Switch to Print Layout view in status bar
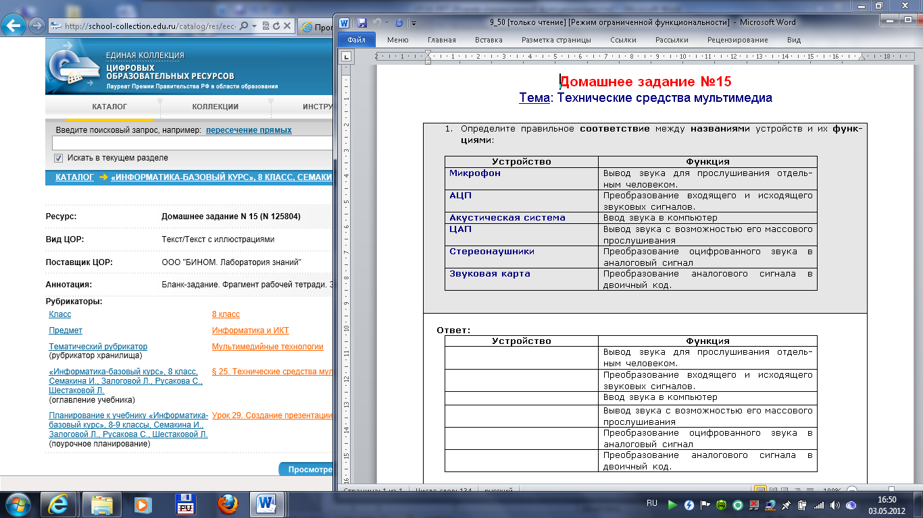Screen dimensions: 923x518 click(x=760, y=490)
